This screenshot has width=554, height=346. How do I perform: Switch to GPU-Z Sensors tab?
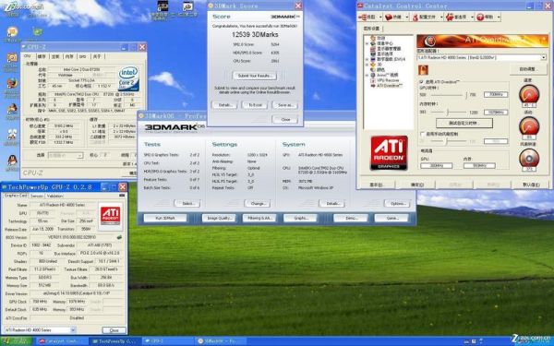click(37, 196)
